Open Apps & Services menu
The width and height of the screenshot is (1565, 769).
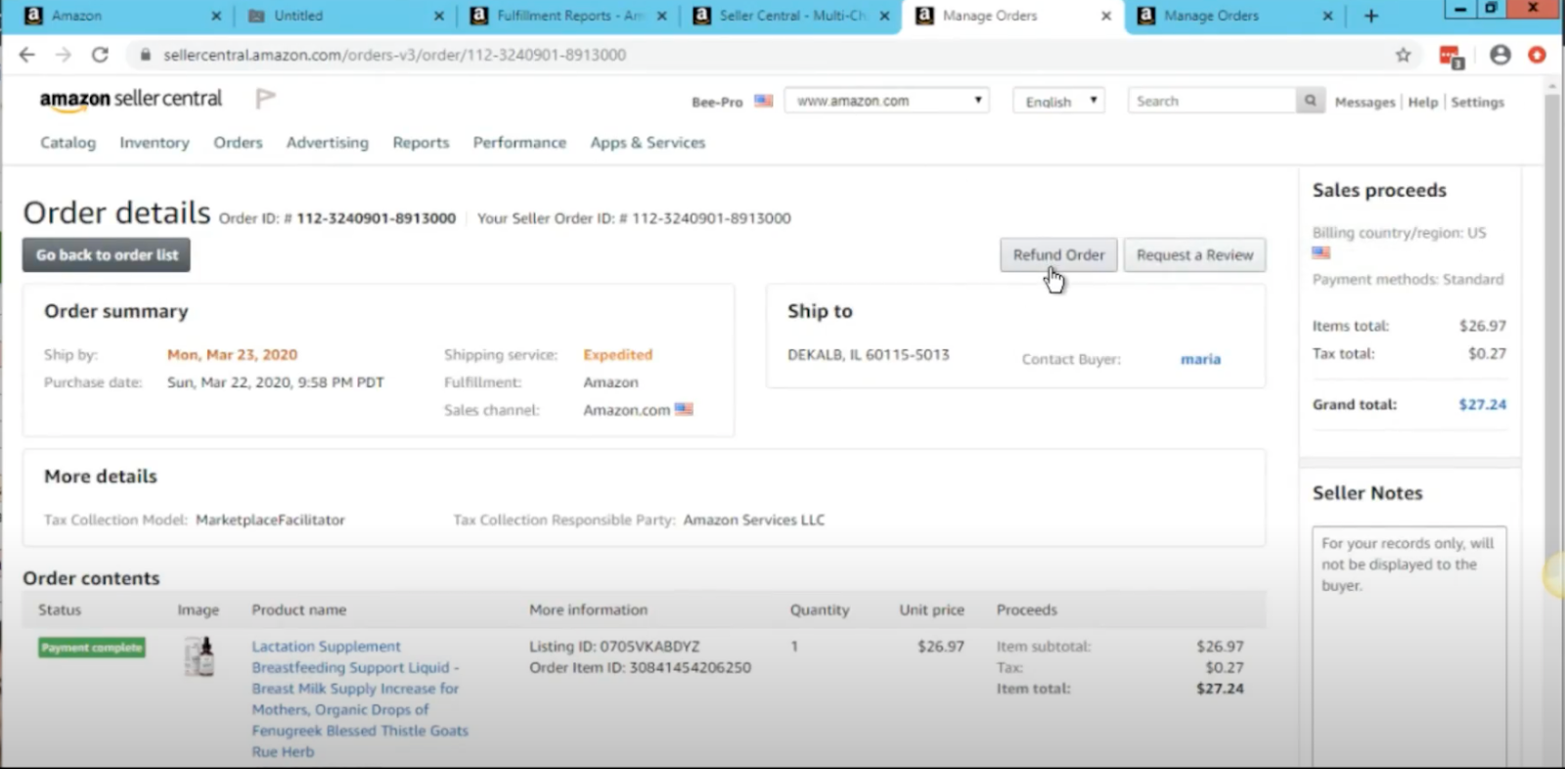point(648,142)
